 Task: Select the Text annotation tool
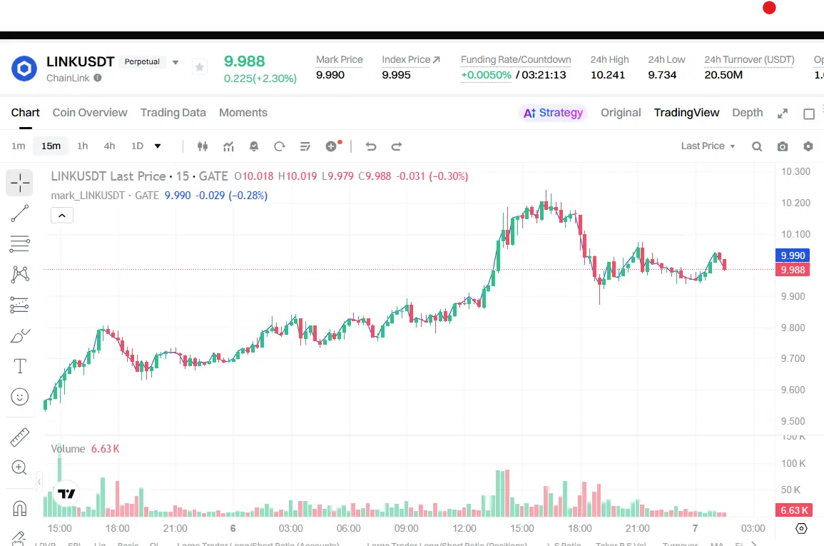click(x=19, y=365)
